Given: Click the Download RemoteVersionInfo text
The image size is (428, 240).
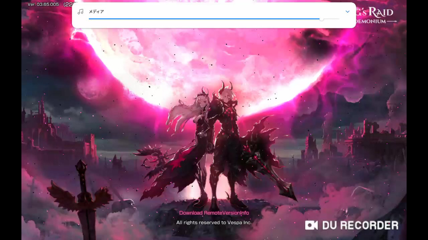Looking at the screenshot, I should (x=214, y=213).
